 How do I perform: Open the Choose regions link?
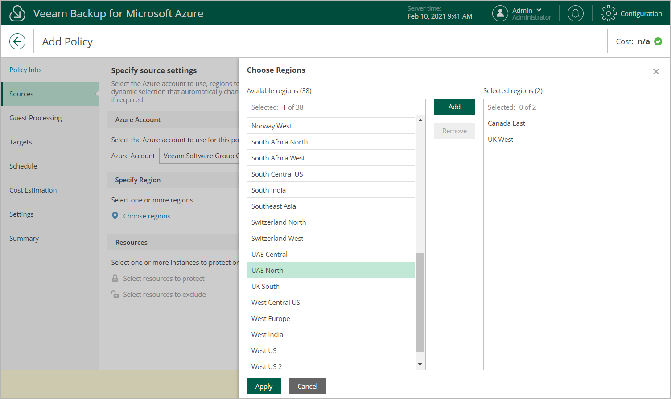149,216
